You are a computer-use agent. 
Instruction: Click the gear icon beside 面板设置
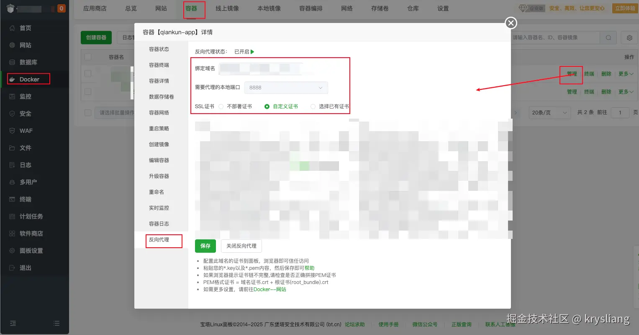point(12,251)
